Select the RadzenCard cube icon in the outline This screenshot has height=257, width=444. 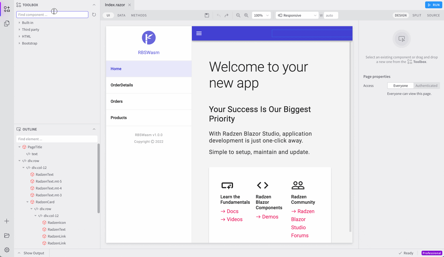(x=32, y=202)
